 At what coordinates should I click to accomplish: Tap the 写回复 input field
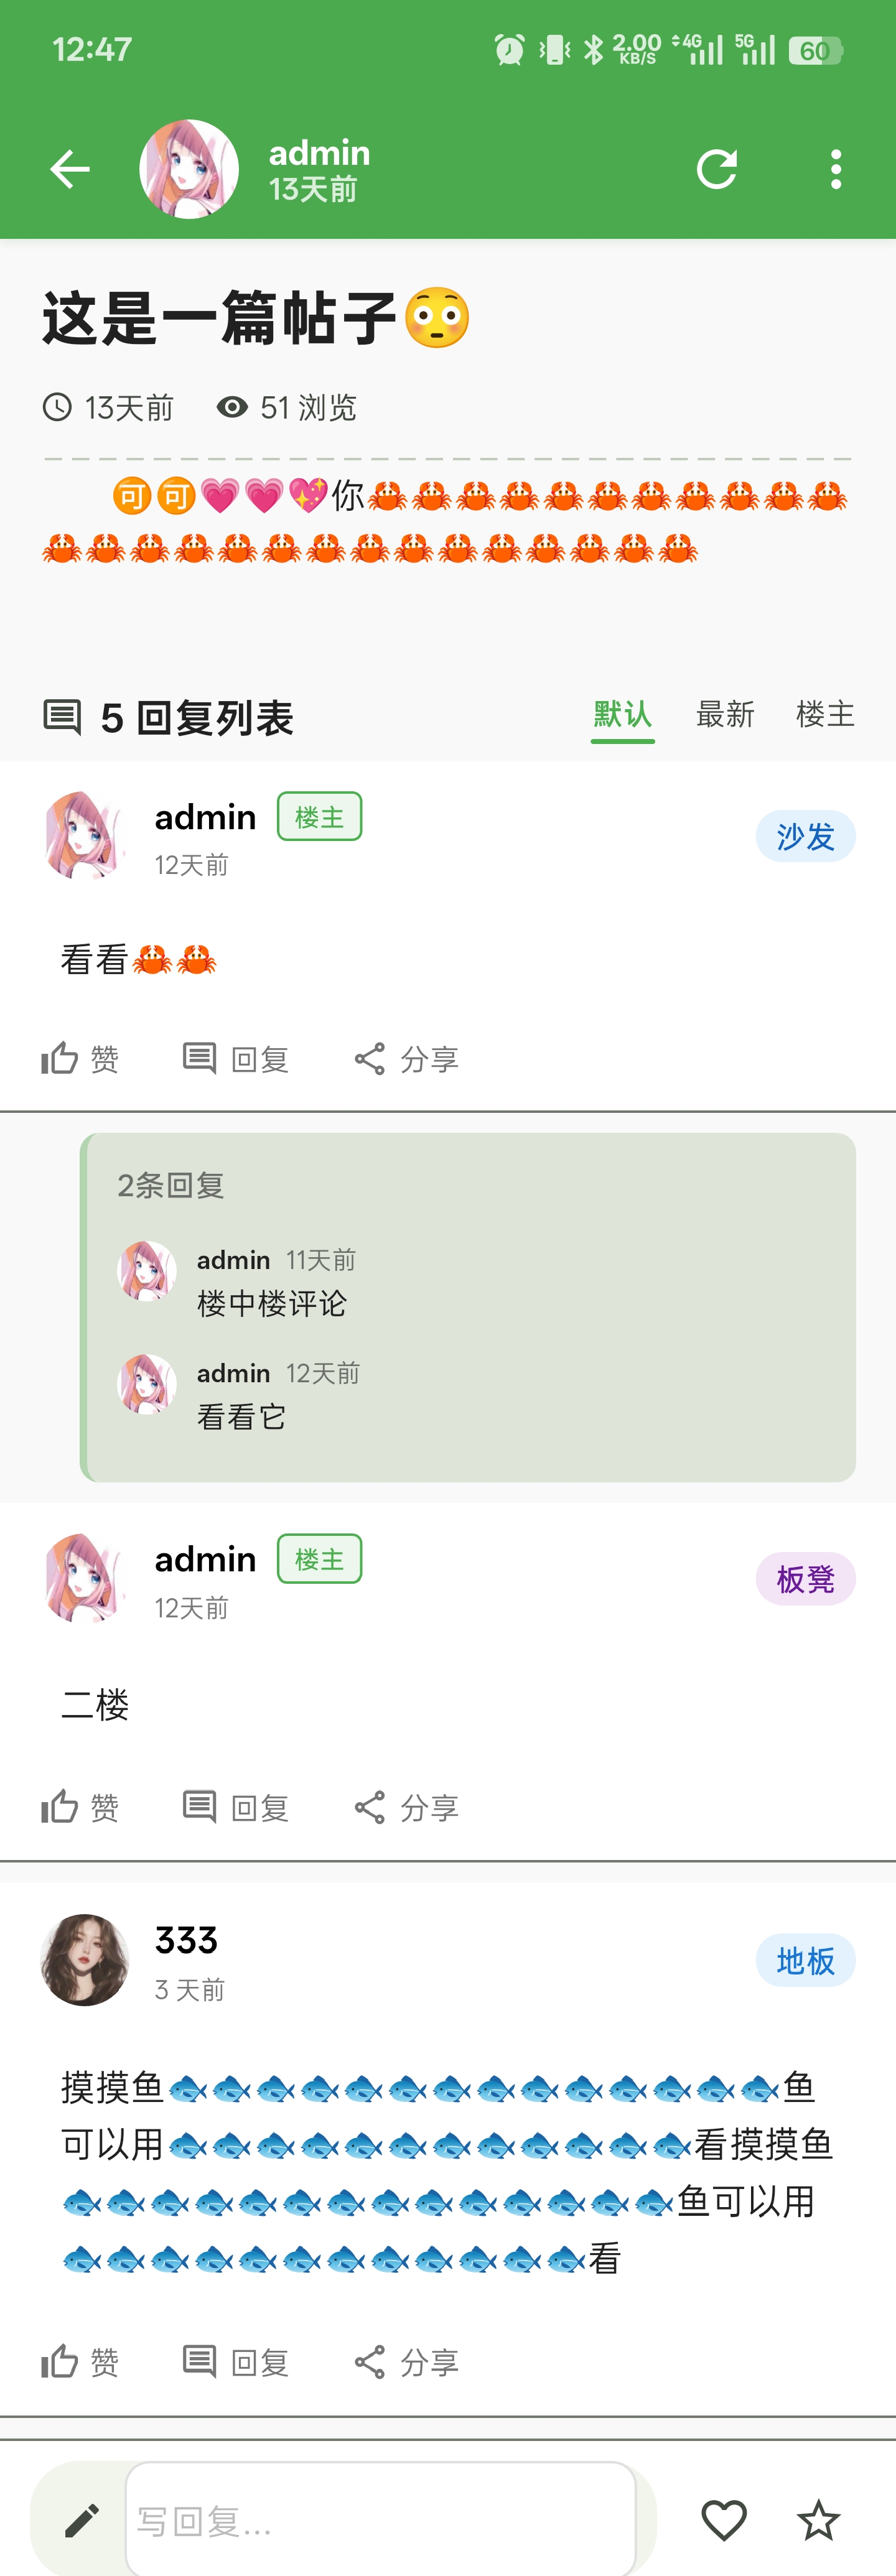click(x=380, y=2521)
